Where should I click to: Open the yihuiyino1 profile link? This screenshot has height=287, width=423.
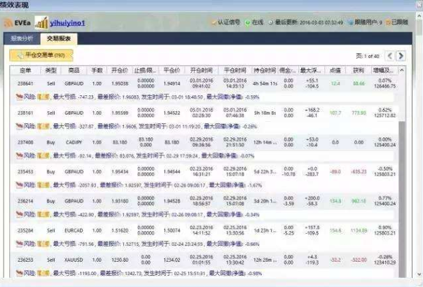67,23
